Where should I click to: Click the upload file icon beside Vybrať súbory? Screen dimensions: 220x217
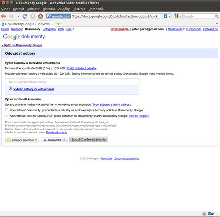click(10, 88)
